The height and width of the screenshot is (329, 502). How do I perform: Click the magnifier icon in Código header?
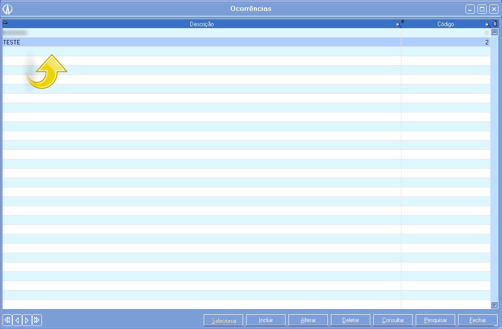click(x=487, y=25)
